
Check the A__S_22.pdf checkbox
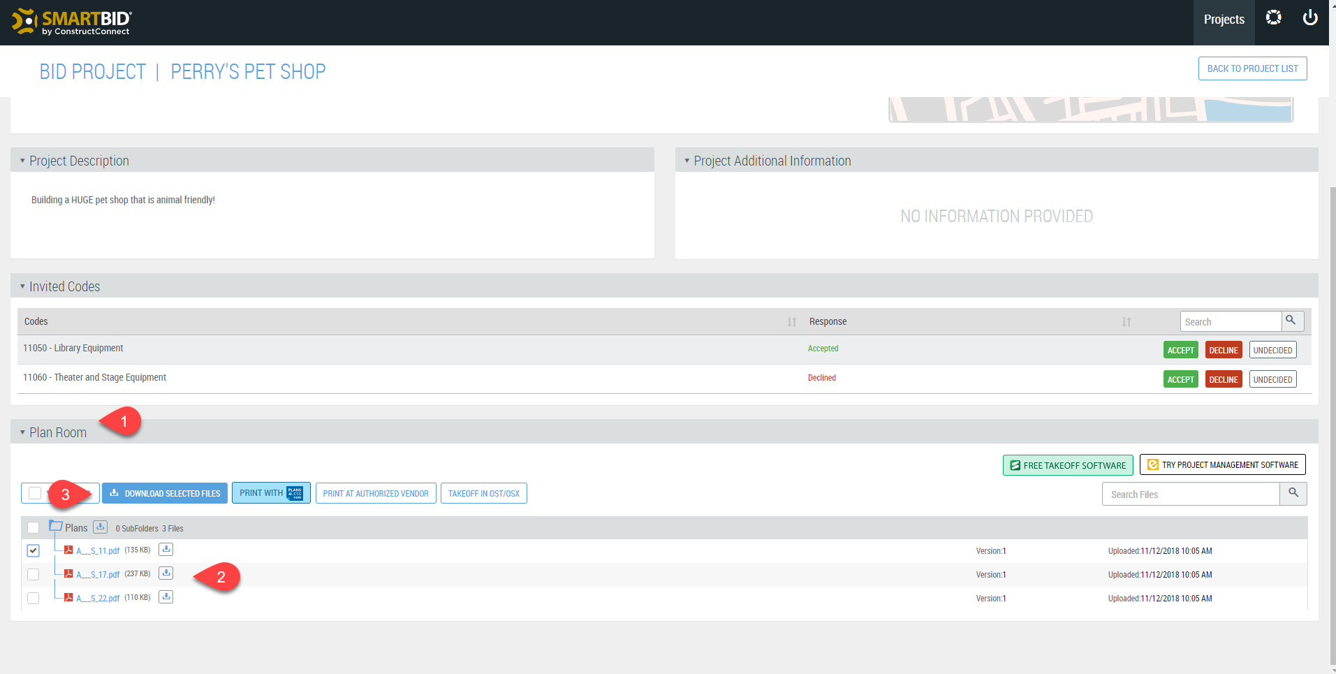click(x=33, y=598)
